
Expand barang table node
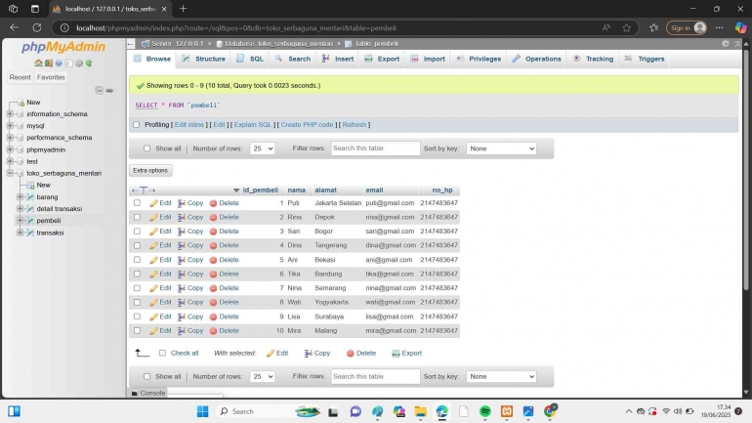pyautogui.click(x=21, y=197)
